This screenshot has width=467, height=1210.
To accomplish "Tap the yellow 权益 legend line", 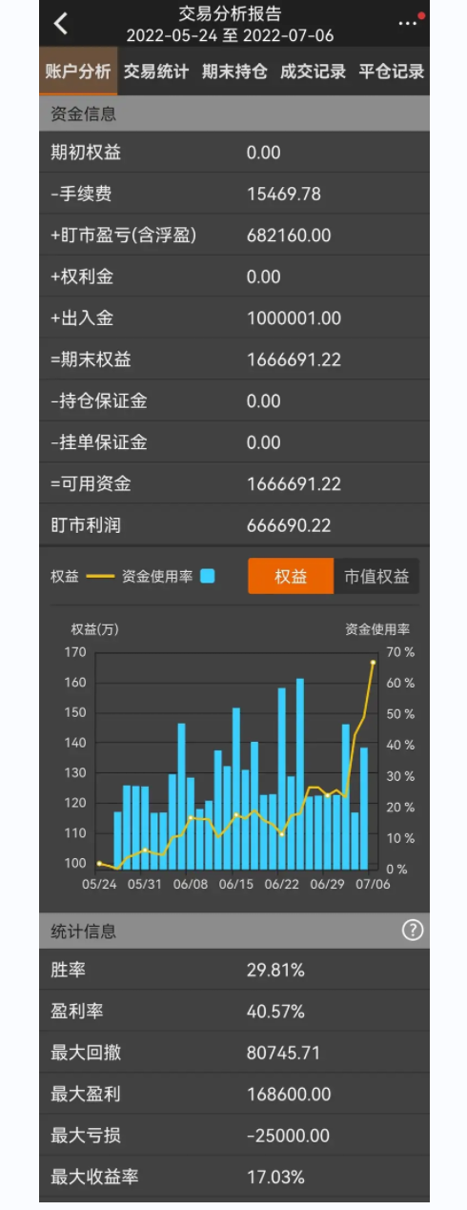I will tap(100, 577).
